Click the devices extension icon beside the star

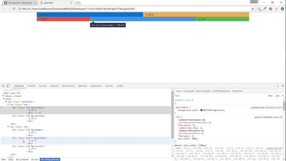pos(259,9)
